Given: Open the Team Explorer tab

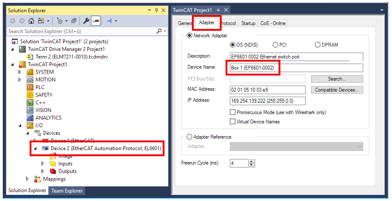Looking at the screenshot, I should [67, 191].
